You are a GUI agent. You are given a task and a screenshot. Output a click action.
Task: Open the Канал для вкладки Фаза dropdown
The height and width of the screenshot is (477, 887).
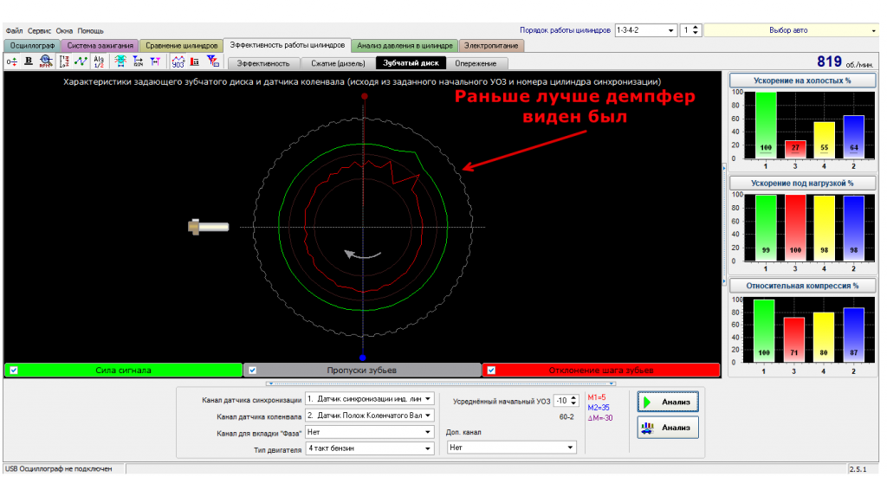[369, 432]
